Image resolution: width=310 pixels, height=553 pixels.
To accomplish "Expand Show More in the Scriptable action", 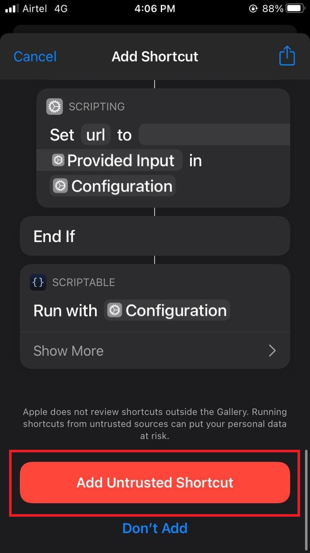I will pos(68,350).
